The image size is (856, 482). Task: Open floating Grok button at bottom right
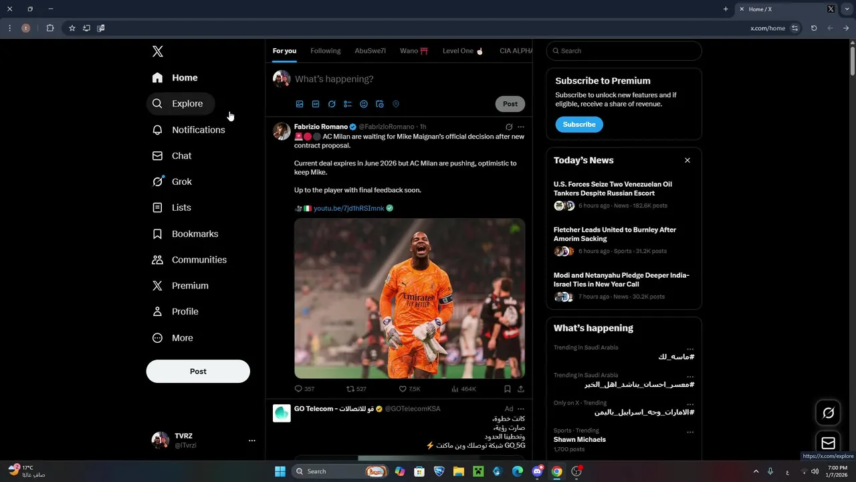click(x=828, y=413)
